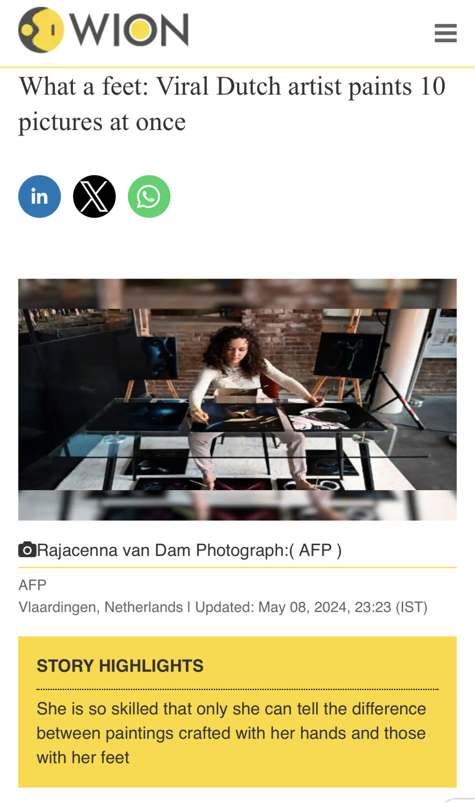This screenshot has width=475, height=803.
Task: Click the yellow Story Highlights box
Action: pyautogui.click(x=237, y=712)
